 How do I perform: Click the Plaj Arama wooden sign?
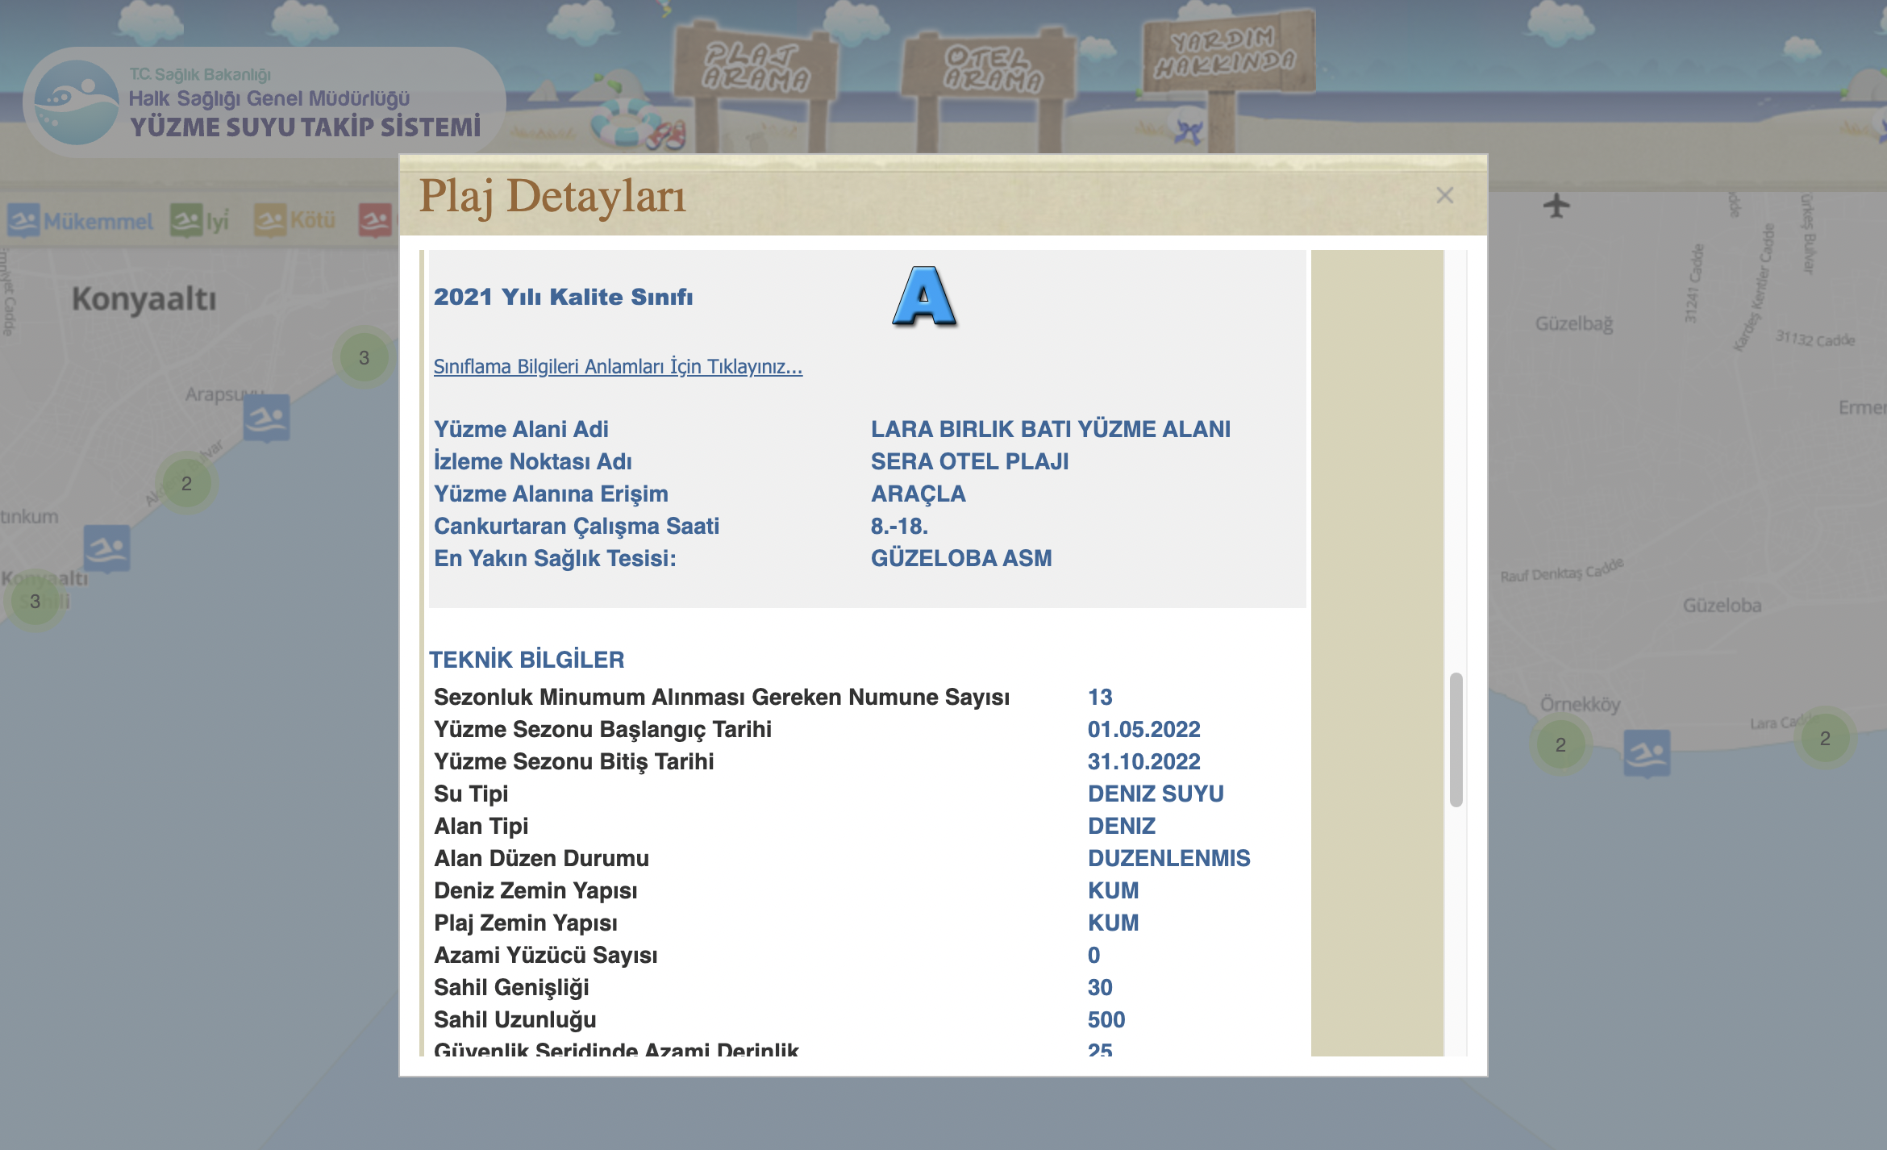756,67
